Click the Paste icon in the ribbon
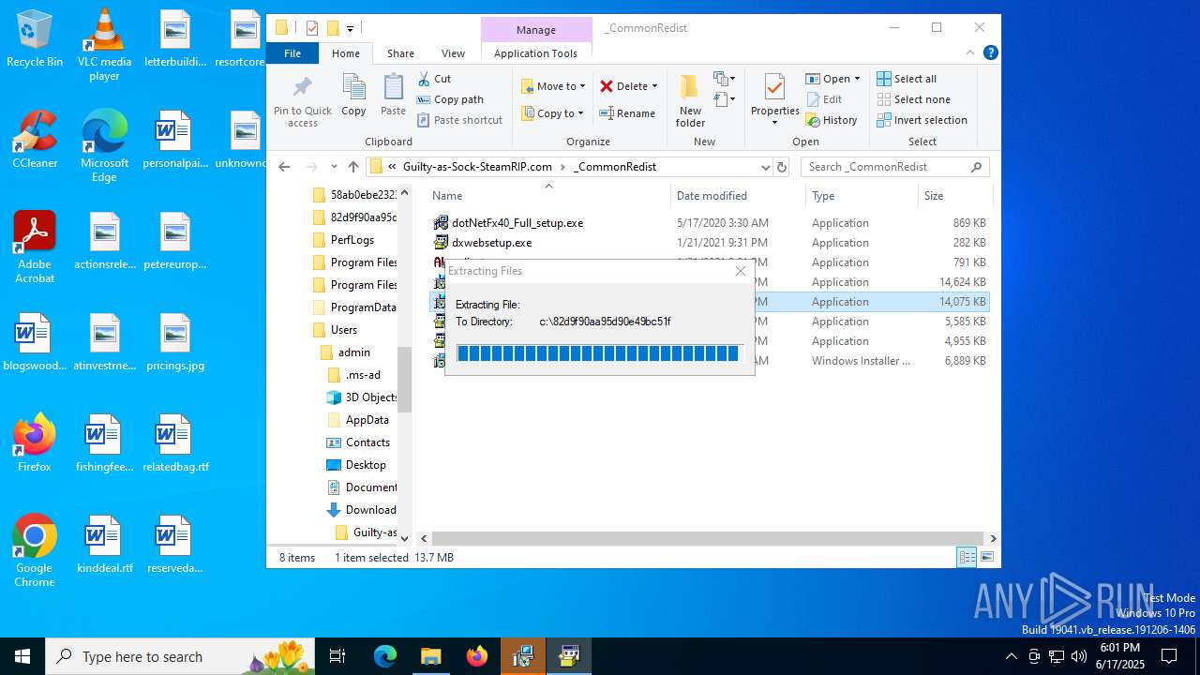1200x675 pixels. tap(393, 96)
